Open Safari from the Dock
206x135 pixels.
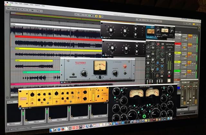pyautogui.click(x=59, y=129)
